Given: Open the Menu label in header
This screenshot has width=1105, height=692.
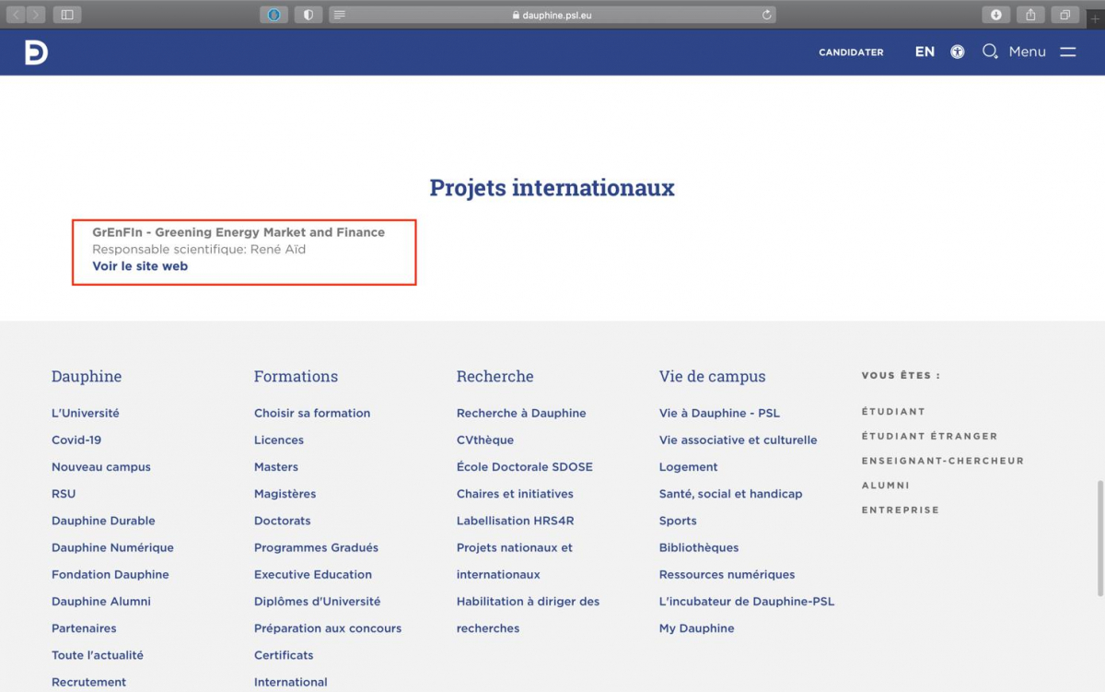Looking at the screenshot, I should (1027, 52).
